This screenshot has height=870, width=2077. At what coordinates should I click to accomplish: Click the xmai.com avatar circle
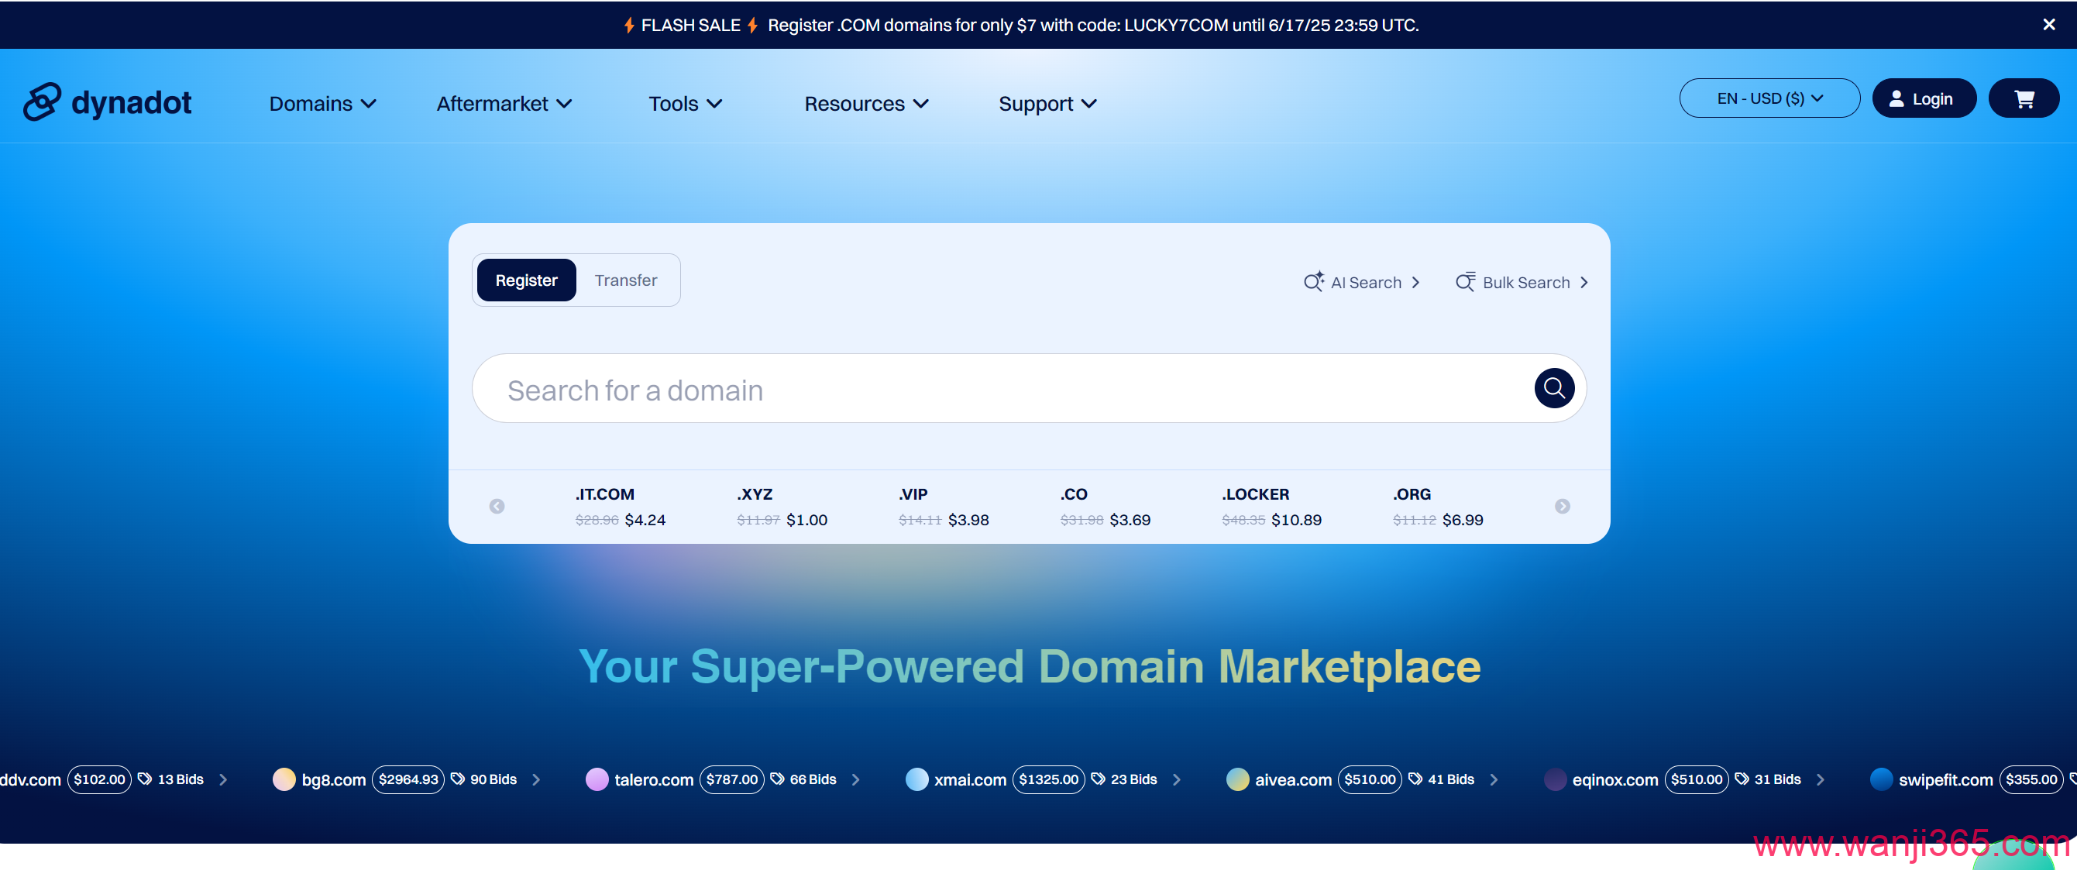coord(916,779)
